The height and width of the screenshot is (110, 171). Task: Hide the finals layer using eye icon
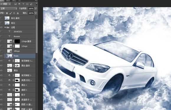[1, 56]
